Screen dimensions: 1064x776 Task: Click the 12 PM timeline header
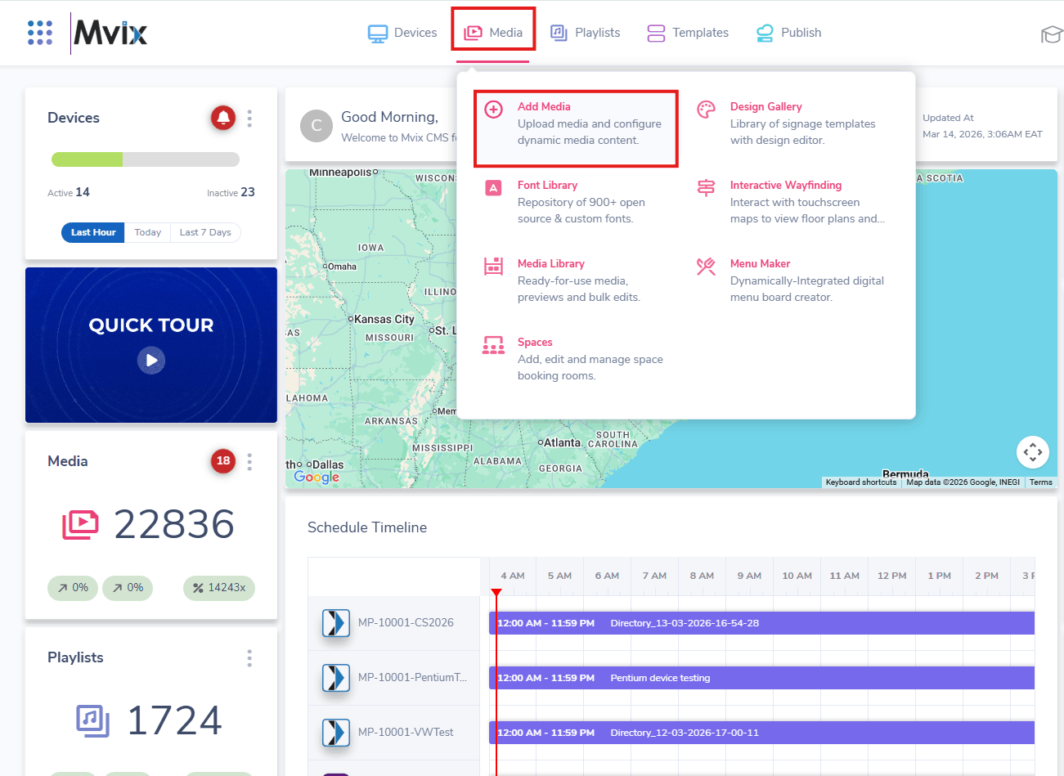pos(892,576)
